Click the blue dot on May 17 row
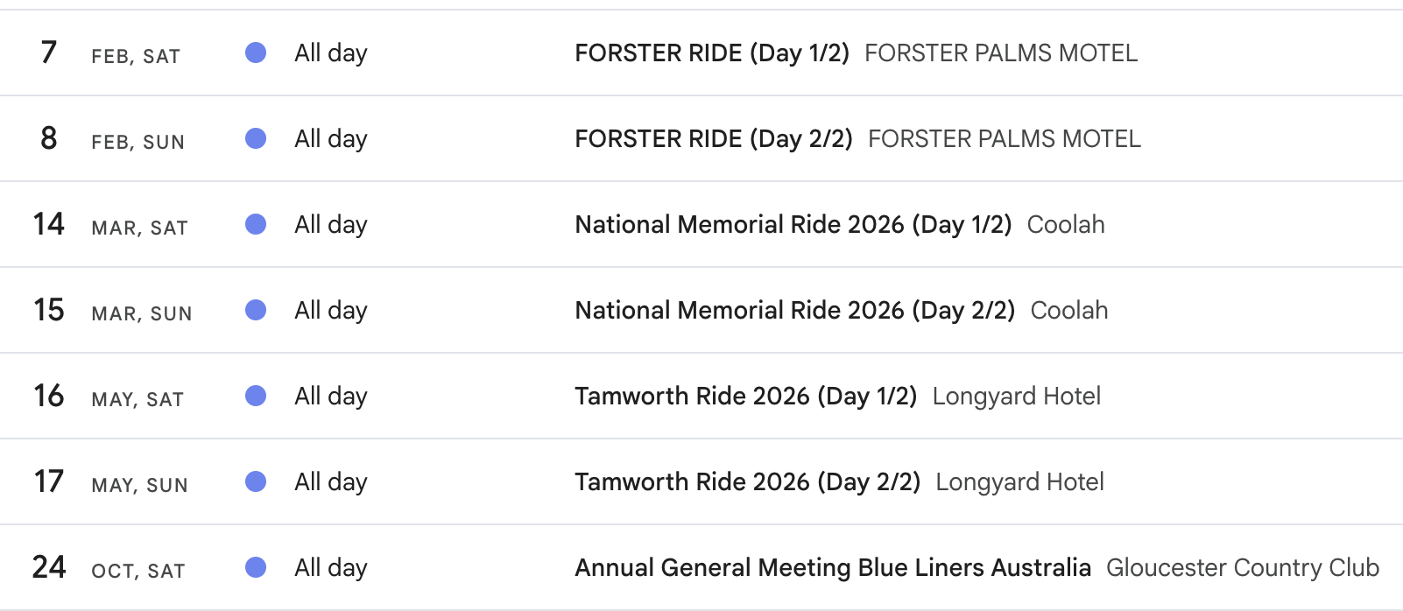The image size is (1403, 611). [x=256, y=482]
